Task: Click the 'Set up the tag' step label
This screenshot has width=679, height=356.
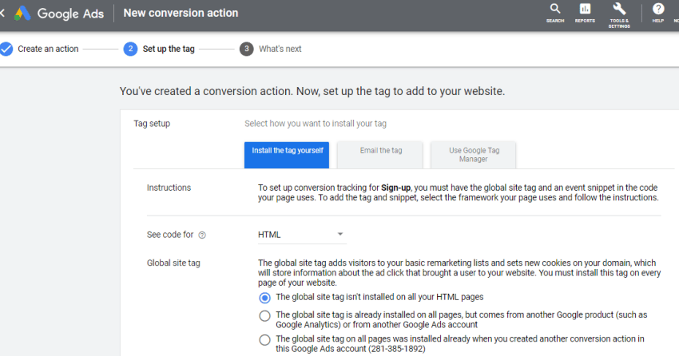Action: point(169,49)
